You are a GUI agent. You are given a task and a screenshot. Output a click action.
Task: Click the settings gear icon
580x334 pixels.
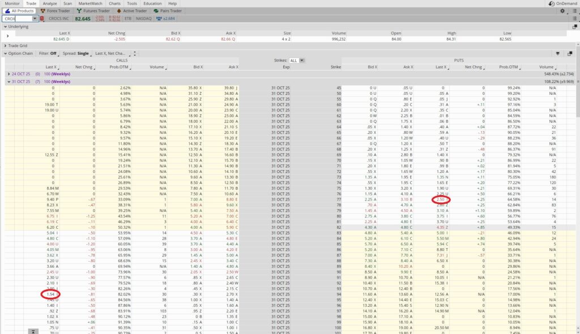pos(562,11)
